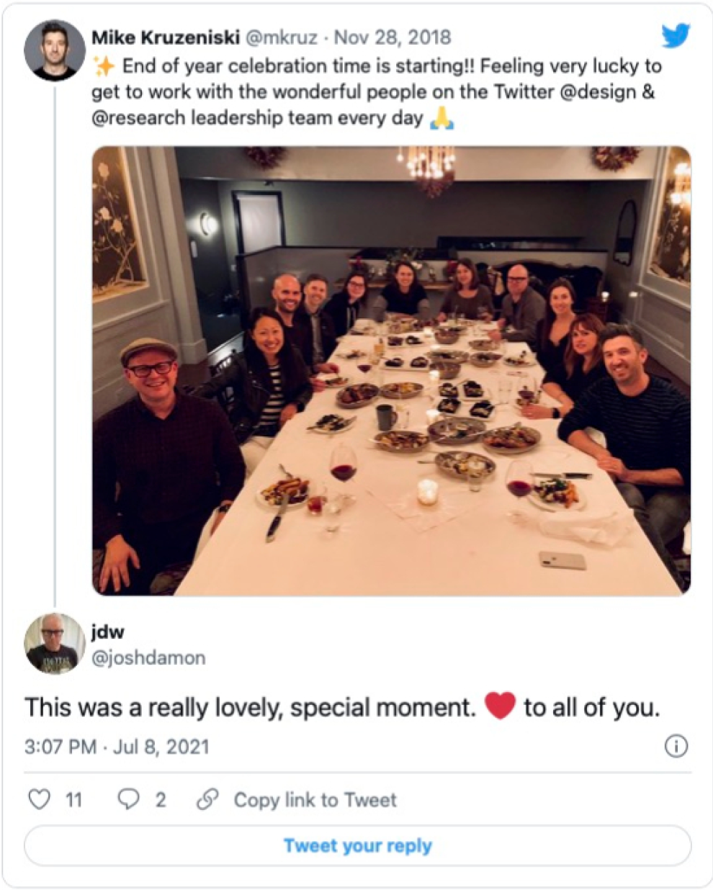Open jdw's profile avatar
Viewport: 713px width, 890px height.
pyautogui.click(x=55, y=644)
